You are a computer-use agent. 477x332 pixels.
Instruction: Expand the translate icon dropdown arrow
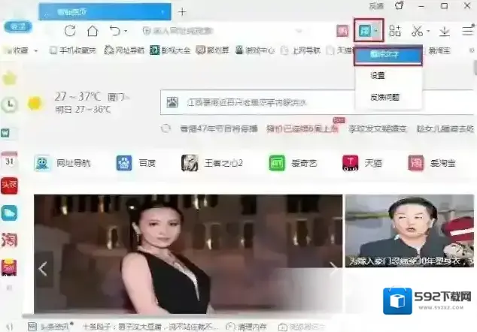[x=375, y=32]
